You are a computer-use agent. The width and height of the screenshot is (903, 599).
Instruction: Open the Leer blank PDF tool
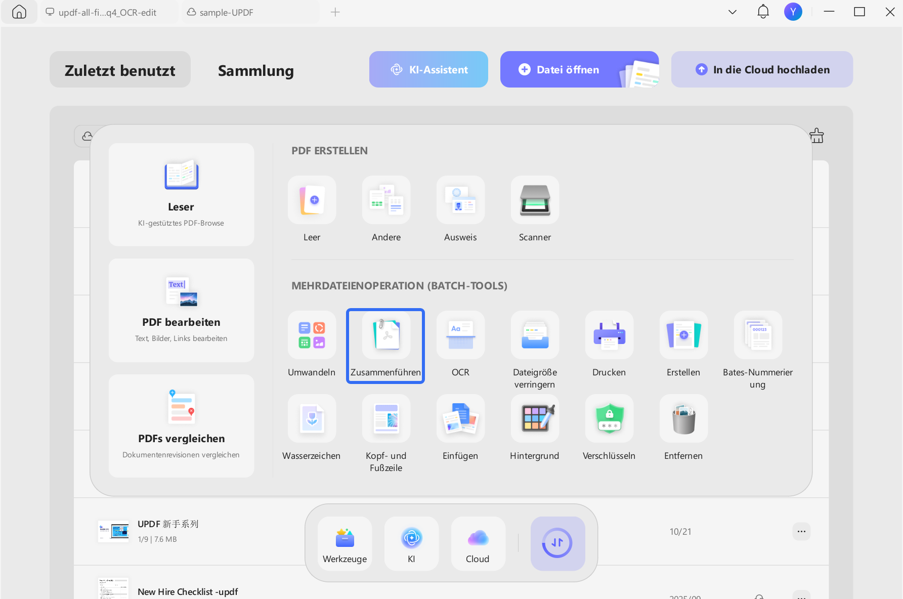[x=312, y=200]
